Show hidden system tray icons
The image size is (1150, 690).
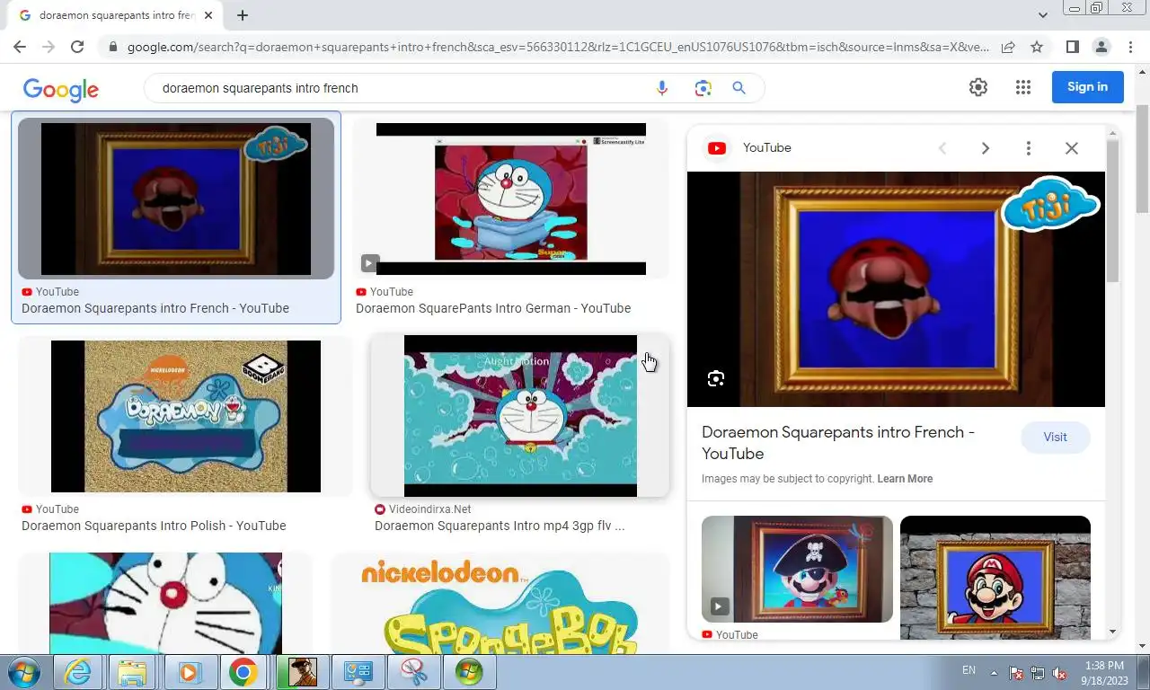(x=994, y=672)
